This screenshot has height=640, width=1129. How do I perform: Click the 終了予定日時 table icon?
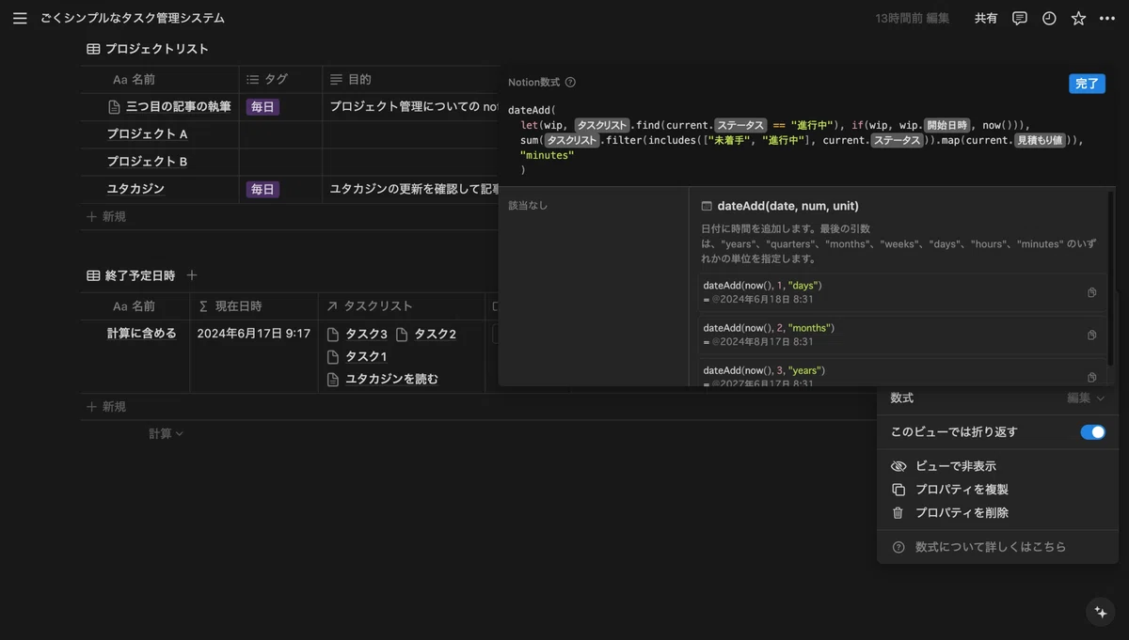pyautogui.click(x=93, y=275)
